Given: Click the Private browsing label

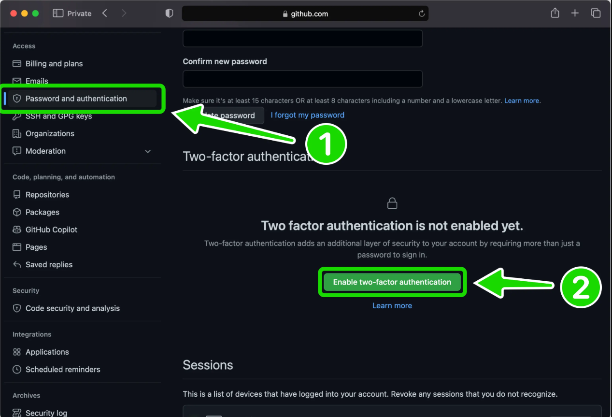Looking at the screenshot, I should tap(78, 13).
